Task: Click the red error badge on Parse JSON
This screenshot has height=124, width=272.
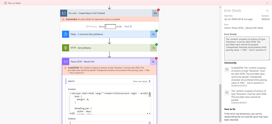Action: pyautogui.click(x=157, y=58)
